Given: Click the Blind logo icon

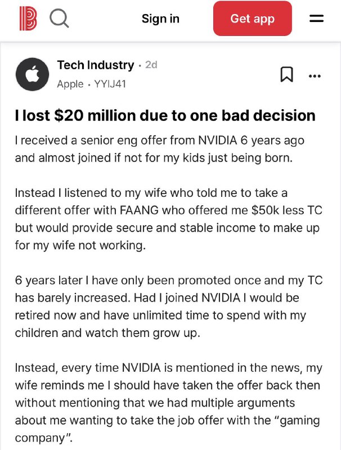Looking at the screenshot, I should (28, 19).
